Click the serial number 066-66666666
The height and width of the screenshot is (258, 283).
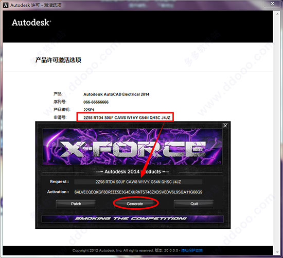tap(96, 102)
